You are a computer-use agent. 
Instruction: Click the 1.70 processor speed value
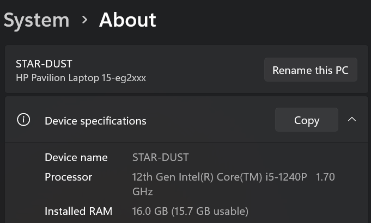(x=325, y=177)
